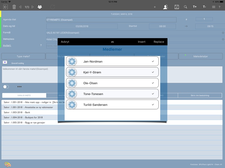
Task: Select the VANLIG MØTE tab
Action: pos(24,95)
